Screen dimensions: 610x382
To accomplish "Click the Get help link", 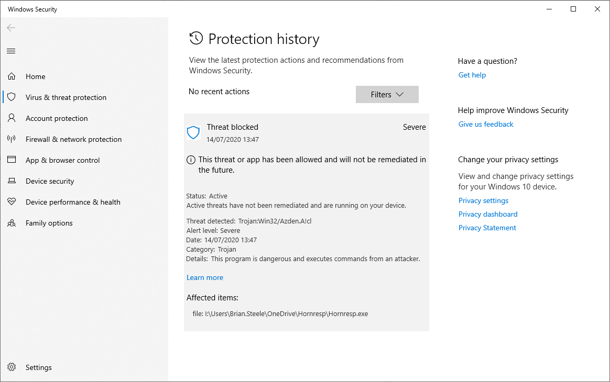I will click(x=472, y=75).
